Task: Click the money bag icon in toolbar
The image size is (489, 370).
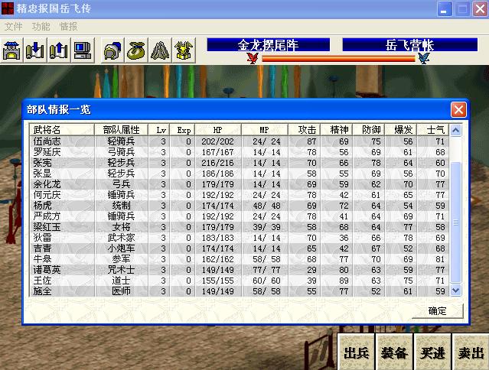Action: click(136, 50)
